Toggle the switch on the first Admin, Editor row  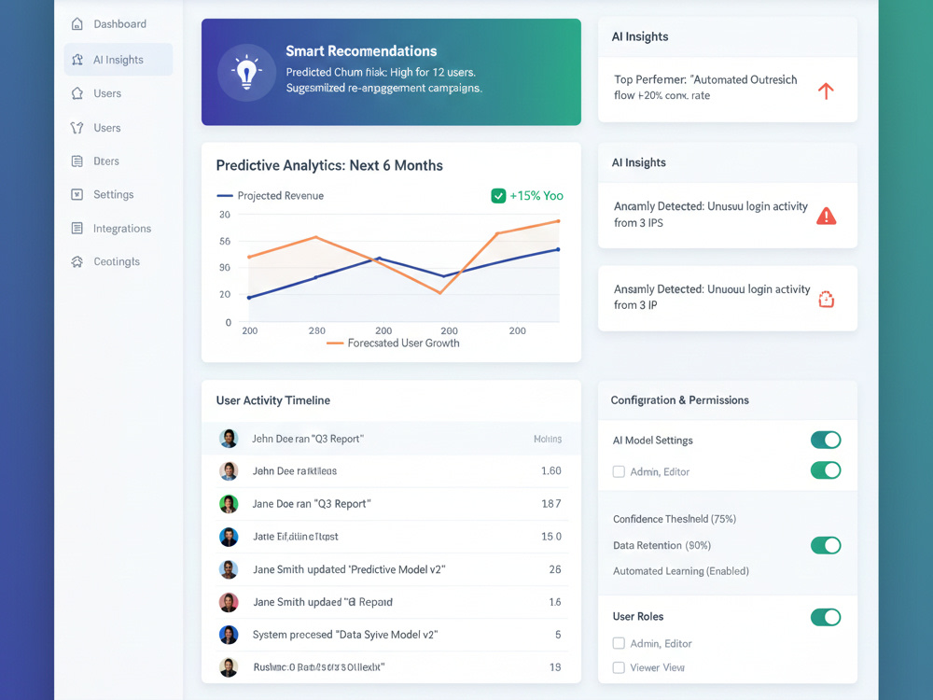826,470
